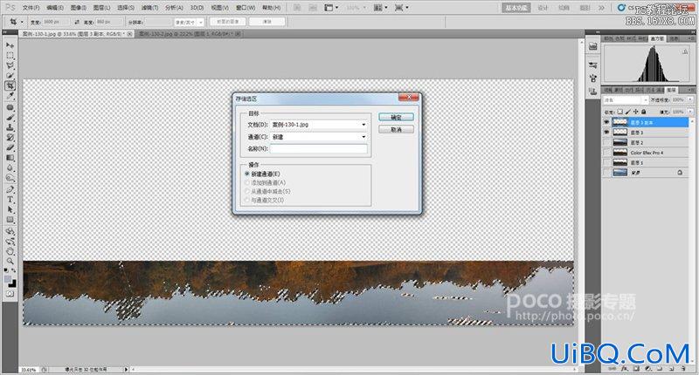Select the Blur tool

pos(10,168)
